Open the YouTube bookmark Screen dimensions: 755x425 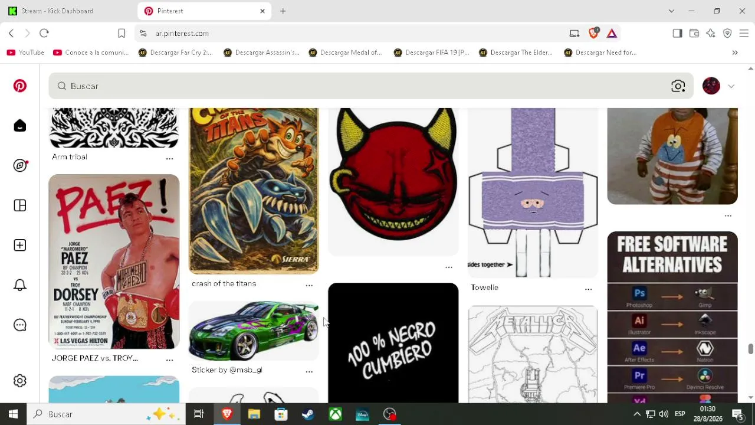point(25,53)
